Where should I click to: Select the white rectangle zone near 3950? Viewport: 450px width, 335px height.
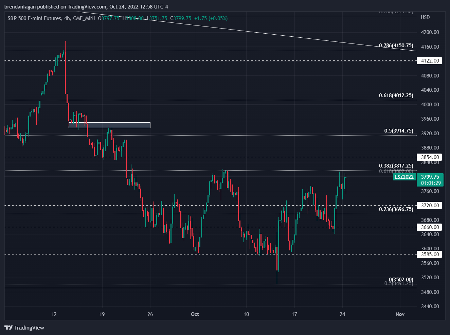(x=109, y=125)
